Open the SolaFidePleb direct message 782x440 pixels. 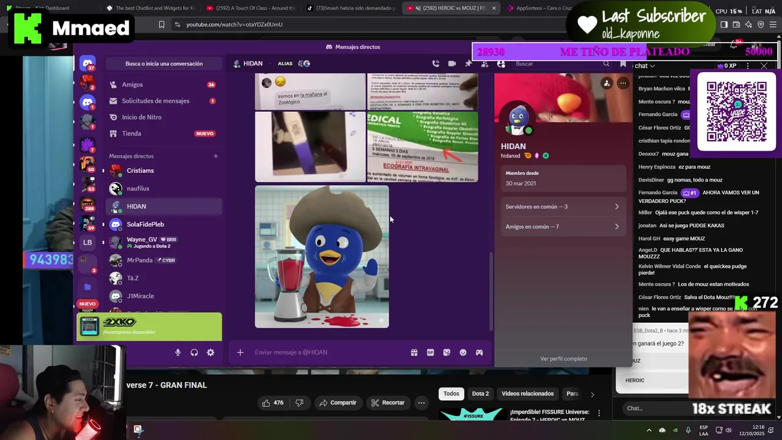point(164,224)
